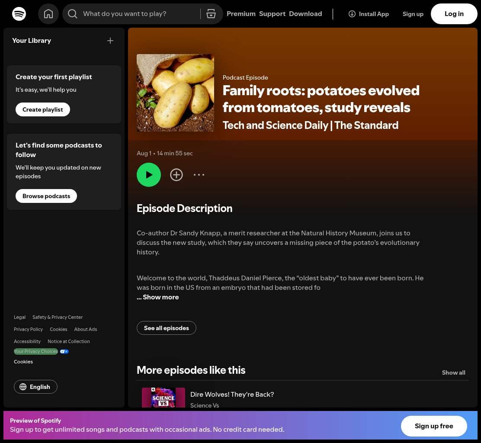Image resolution: width=481 pixels, height=443 pixels.
Task: Open About Ads link
Action: [x=86, y=329]
